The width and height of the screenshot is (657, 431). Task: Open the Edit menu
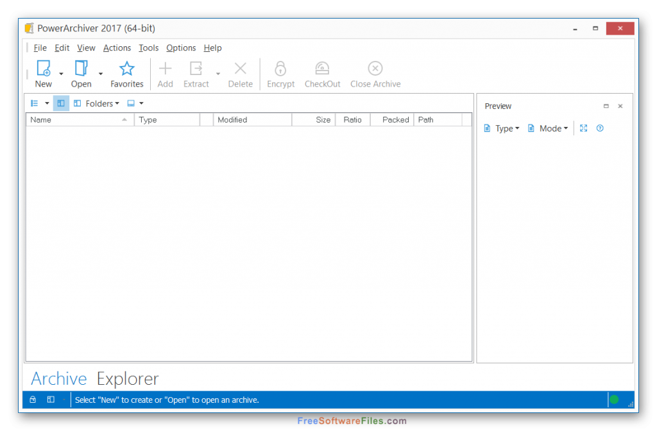coord(62,47)
